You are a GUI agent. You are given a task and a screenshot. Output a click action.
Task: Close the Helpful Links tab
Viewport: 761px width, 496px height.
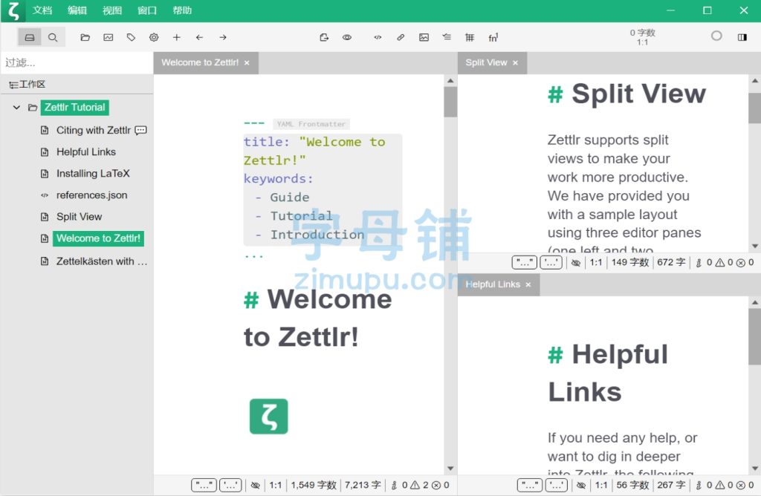(x=528, y=285)
